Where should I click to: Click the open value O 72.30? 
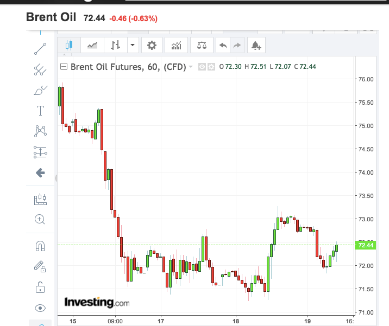pos(230,67)
